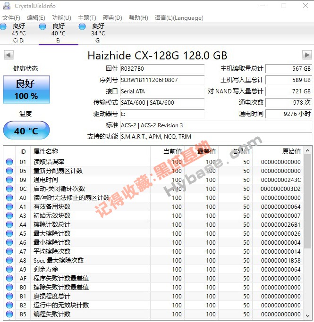Click the status dot for row A5
The image size is (314, 322).
[9, 233]
